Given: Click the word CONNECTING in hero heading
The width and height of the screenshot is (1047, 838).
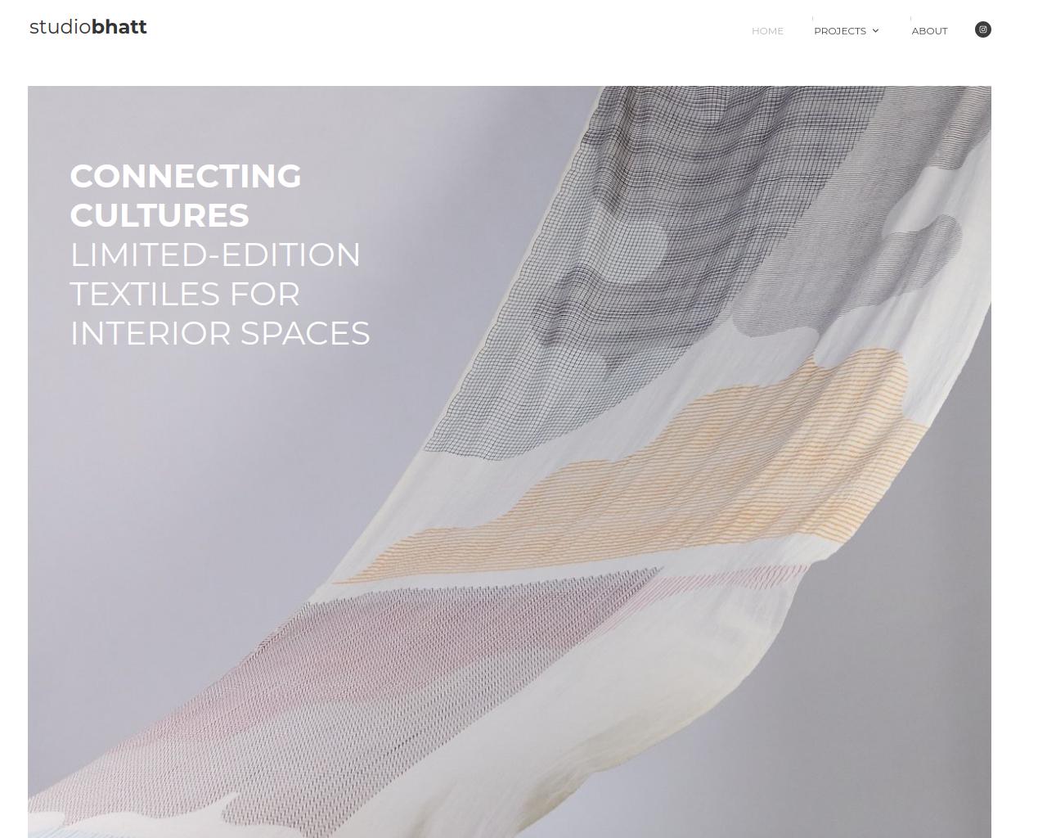Looking at the screenshot, I should [186, 176].
